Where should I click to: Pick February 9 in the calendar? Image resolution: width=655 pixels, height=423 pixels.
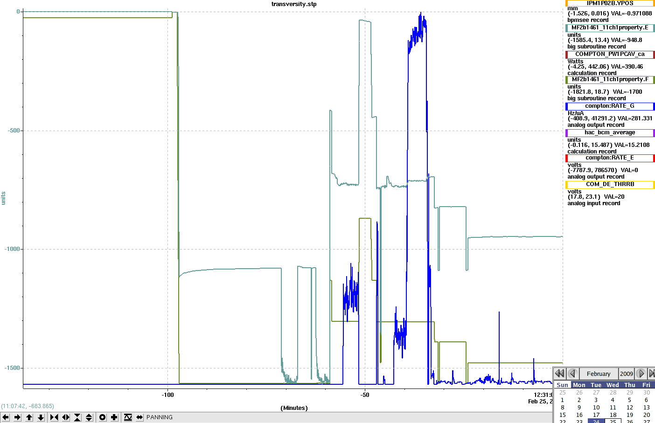click(579, 408)
